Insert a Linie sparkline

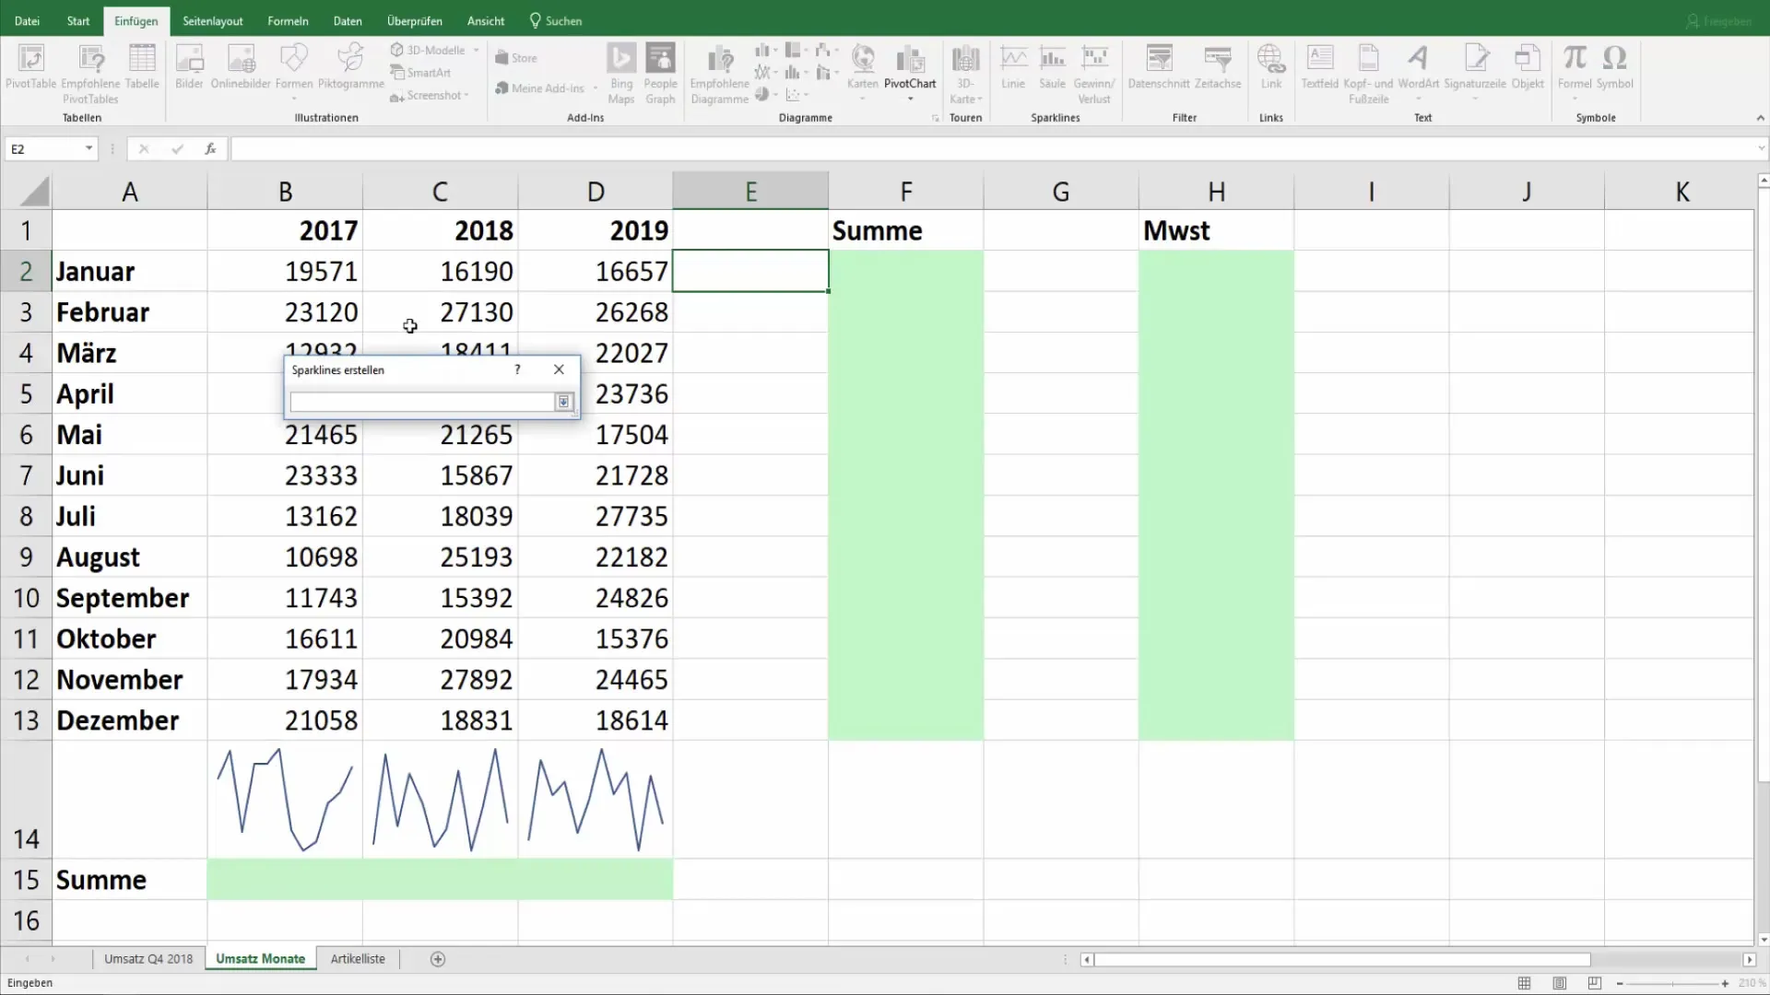click(1013, 66)
